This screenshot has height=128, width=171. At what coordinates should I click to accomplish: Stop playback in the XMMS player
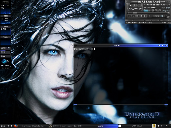(141, 16)
